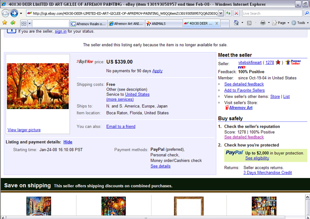The image size is (310, 219).
Task: Click the Venice canal painting thumbnail
Action: click(x=39, y=206)
